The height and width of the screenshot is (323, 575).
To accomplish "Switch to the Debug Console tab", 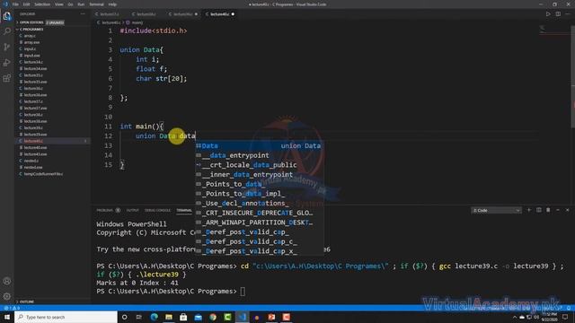I will coord(158,210).
